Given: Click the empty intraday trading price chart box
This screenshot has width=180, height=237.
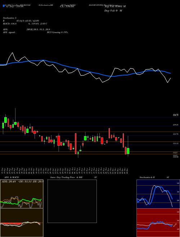Looking at the screenshot, I should (72, 201).
